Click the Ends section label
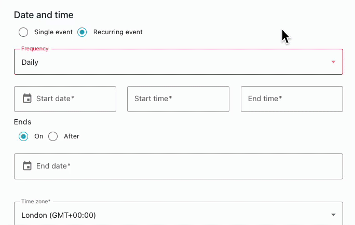Image resolution: width=355 pixels, height=225 pixels. point(23,122)
